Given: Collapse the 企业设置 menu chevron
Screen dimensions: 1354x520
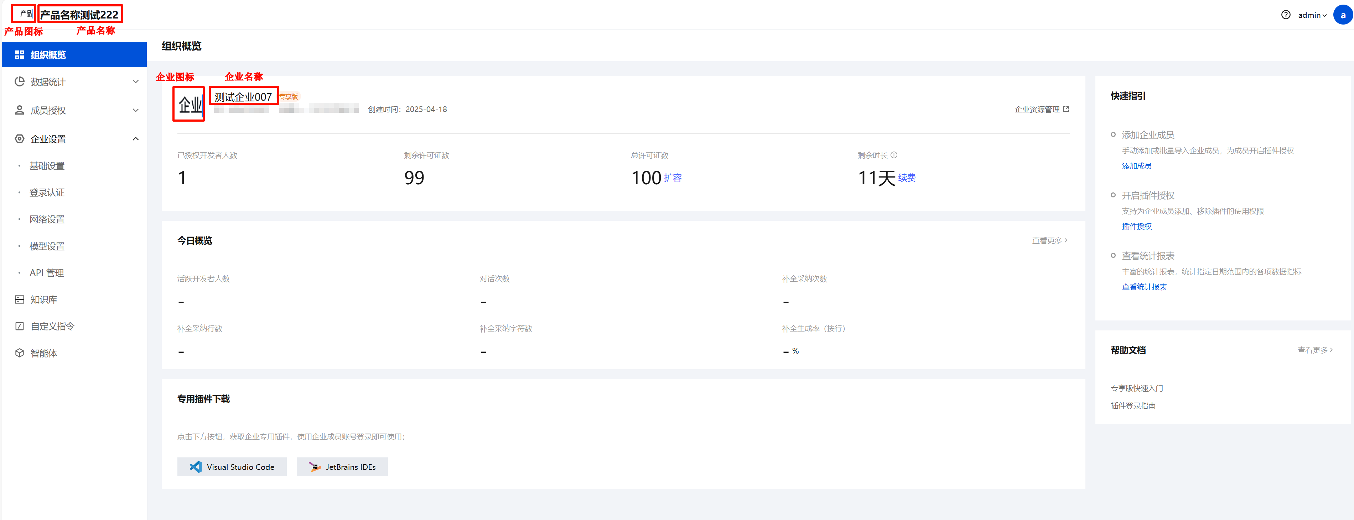Looking at the screenshot, I should point(136,139).
